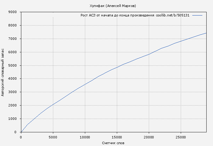Click the 3000 tick label on y-axis
The height and width of the screenshot is (146, 213).
(x=14, y=92)
